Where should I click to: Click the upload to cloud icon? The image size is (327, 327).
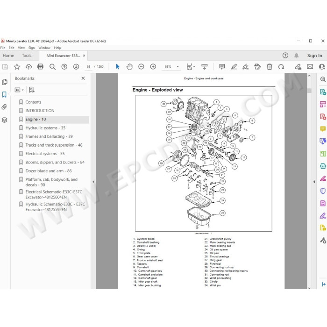tap(28, 67)
